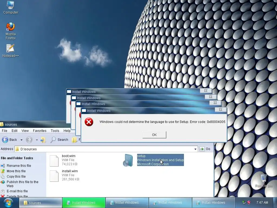The height and width of the screenshot is (208, 277).
Task: Select the Recycle Bin icon
Action: click(x=263, y=180)
